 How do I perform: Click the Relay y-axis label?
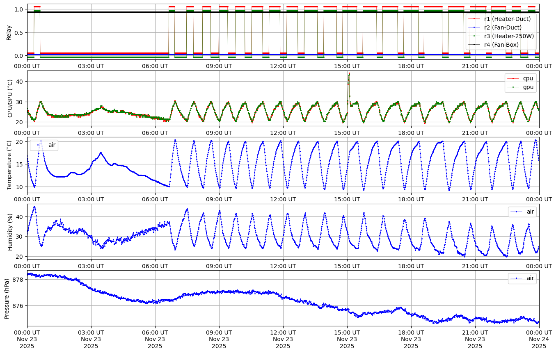(x=9, y=32)
